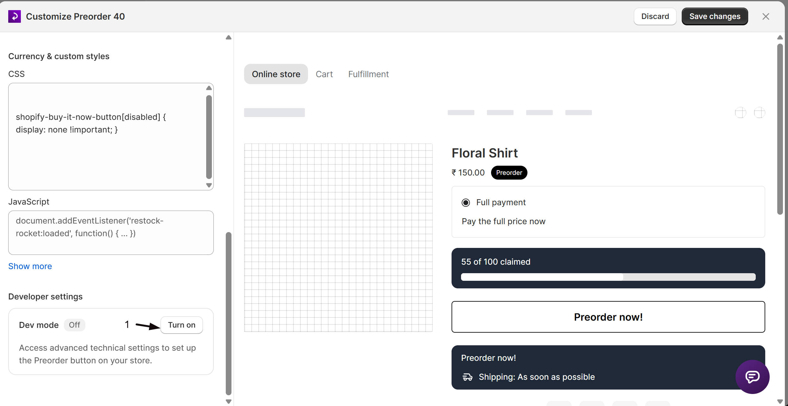788x406 pixels.
Task: Click the left panel scrollbar thumb
Action: tap(229, 314)
